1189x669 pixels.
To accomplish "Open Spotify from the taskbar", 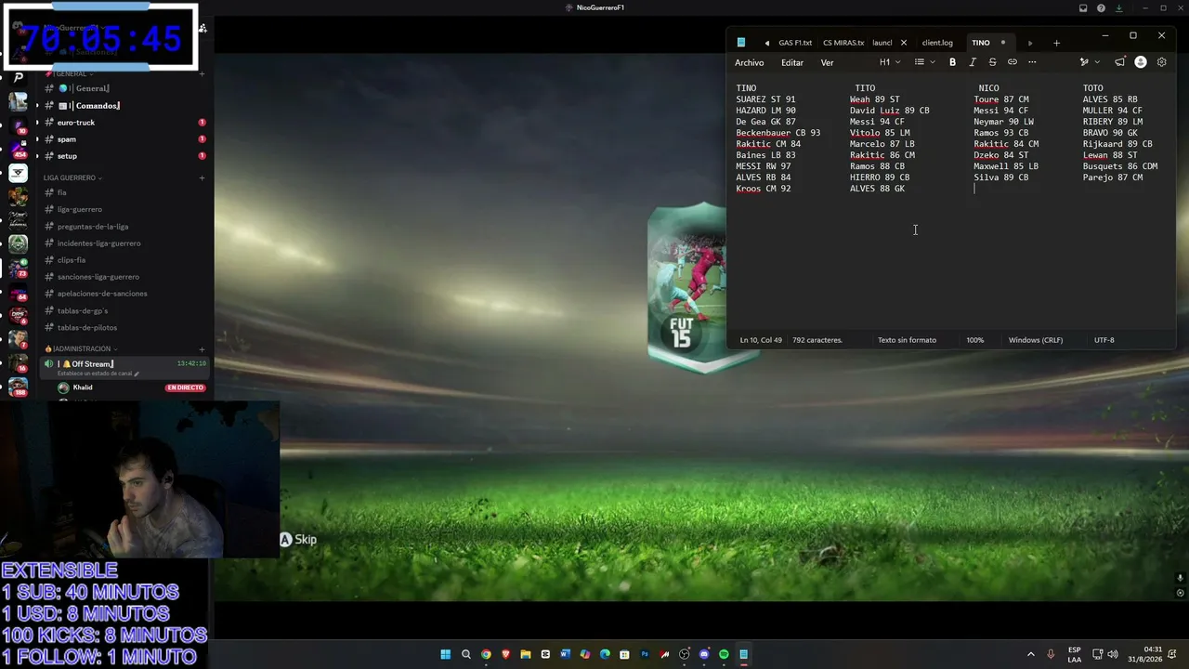I will (x=724, y=654).
